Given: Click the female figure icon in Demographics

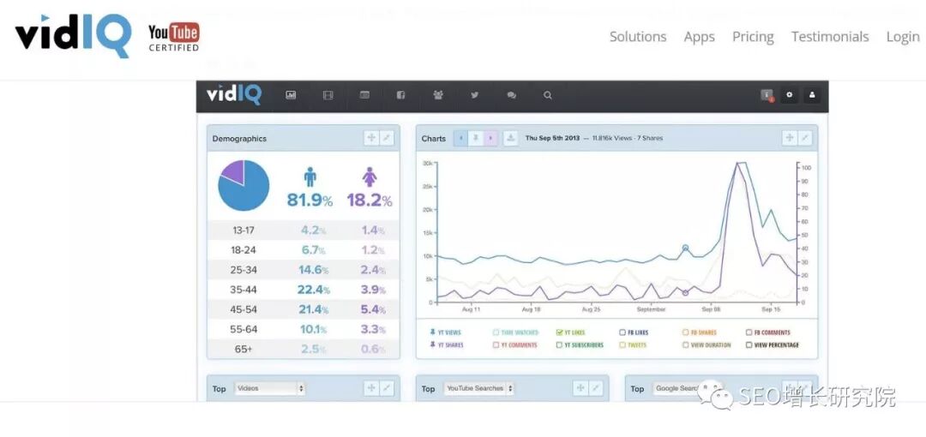Looking at the screenshot, I should (x=370, y=177).
